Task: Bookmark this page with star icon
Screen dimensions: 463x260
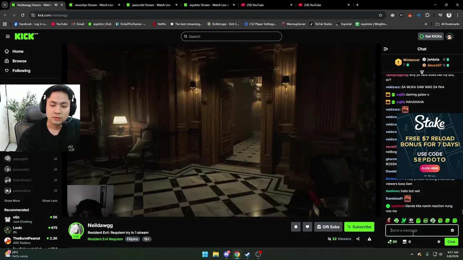Action: 380,15
